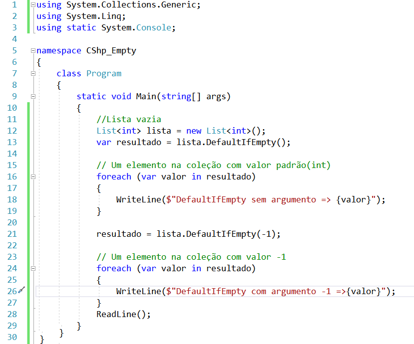Image resolution: width=414 pixels, height=344 pixels.
Task: Click the CShp_Empty namespace name
Action: [111, 51]
